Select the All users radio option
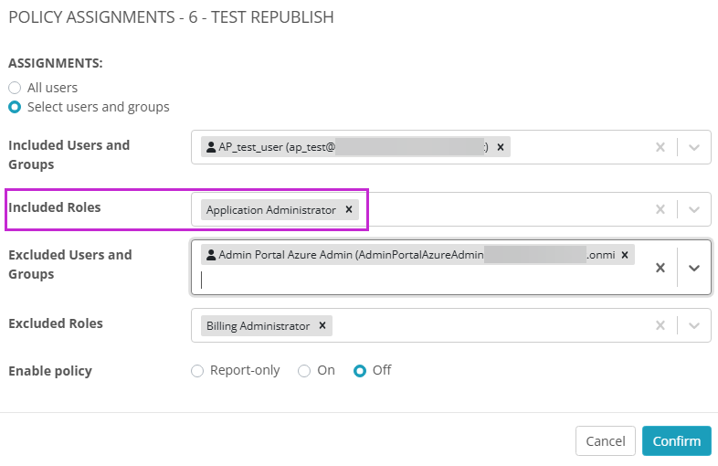718x466 pixels. [15, 88]
